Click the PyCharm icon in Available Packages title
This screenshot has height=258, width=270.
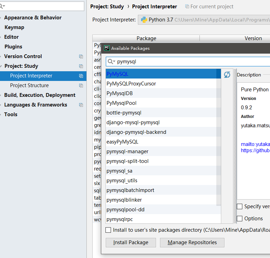107,48
